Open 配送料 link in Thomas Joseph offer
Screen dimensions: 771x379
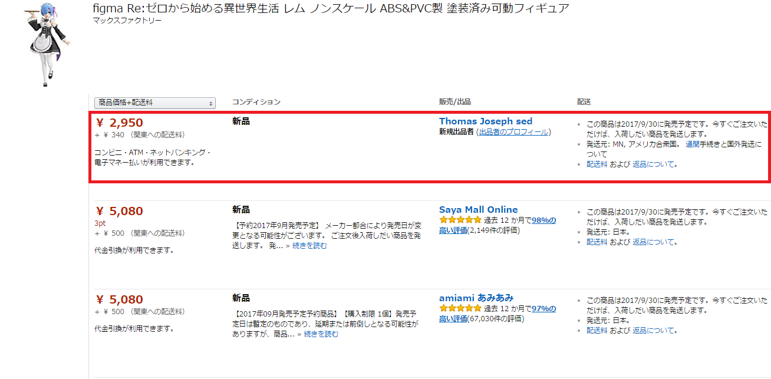click(x=597, y=164)
